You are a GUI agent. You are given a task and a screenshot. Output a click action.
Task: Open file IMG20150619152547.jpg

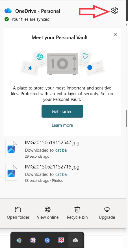52,143
